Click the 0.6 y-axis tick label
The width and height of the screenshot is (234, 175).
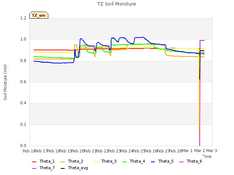(23, 82)
